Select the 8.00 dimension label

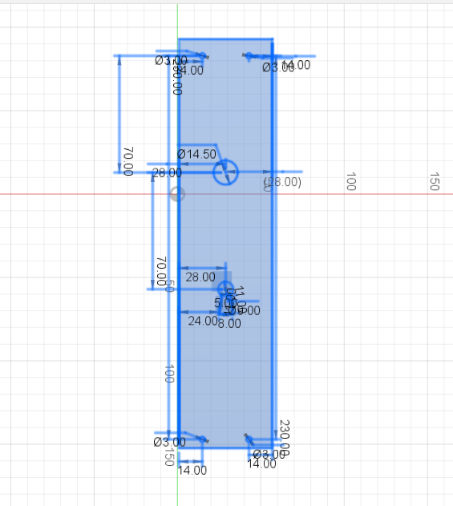coord(229,324)
